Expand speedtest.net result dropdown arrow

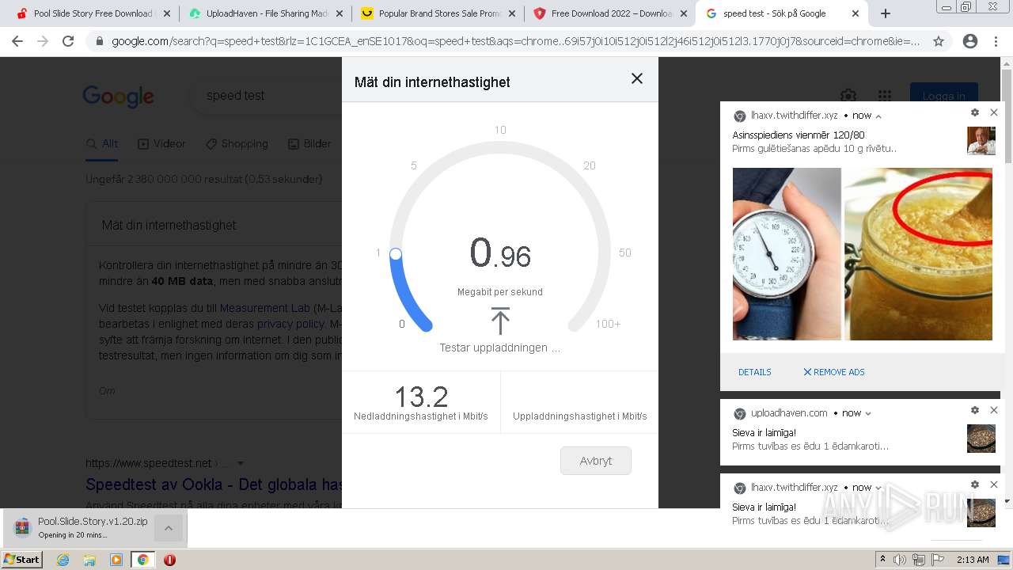coord(241,463)
